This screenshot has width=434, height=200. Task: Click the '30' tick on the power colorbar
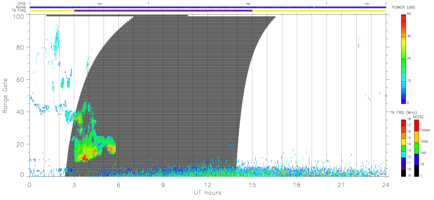(409, 36)
